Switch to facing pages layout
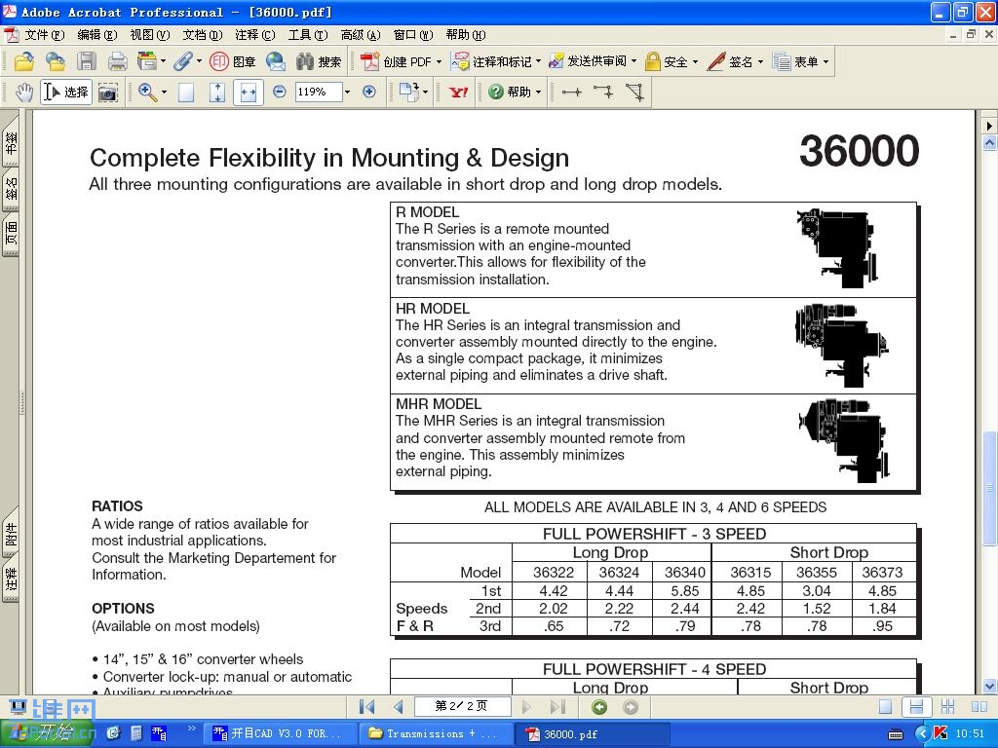The width and height of the screenshot is (998, 748). tap(979, 707)
